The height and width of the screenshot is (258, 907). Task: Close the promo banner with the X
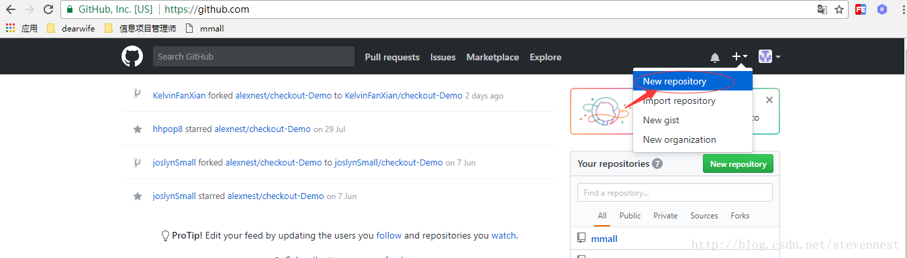point(769,100)
